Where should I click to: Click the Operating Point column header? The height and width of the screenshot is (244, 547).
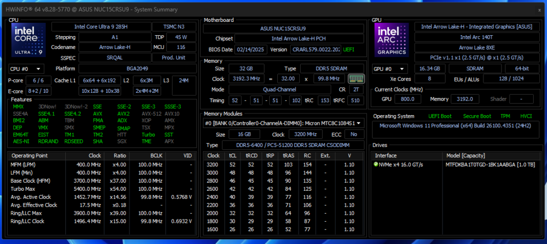tap(37, 156)
